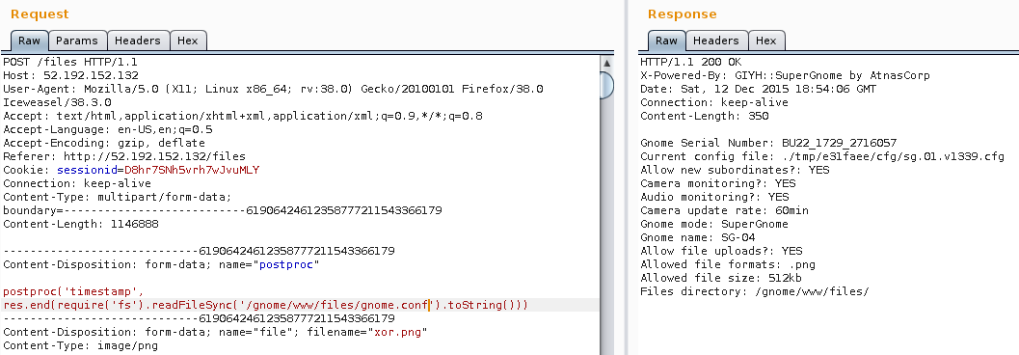Image resolution: width=1019 pixels, height=355 pixels.
Task: Click the postproc form-data name value
Action: pyautogui.click(x=286, y=264)
